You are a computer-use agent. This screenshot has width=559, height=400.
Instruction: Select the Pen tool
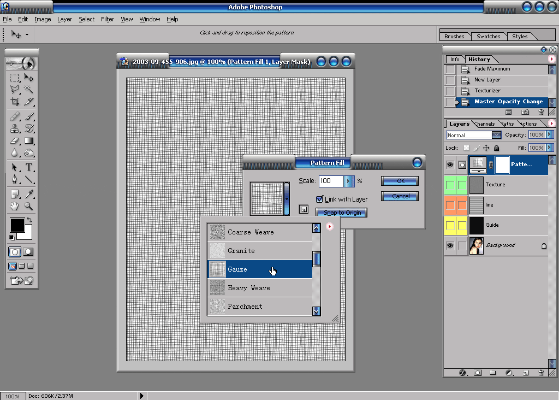click(x=15, y=179)
